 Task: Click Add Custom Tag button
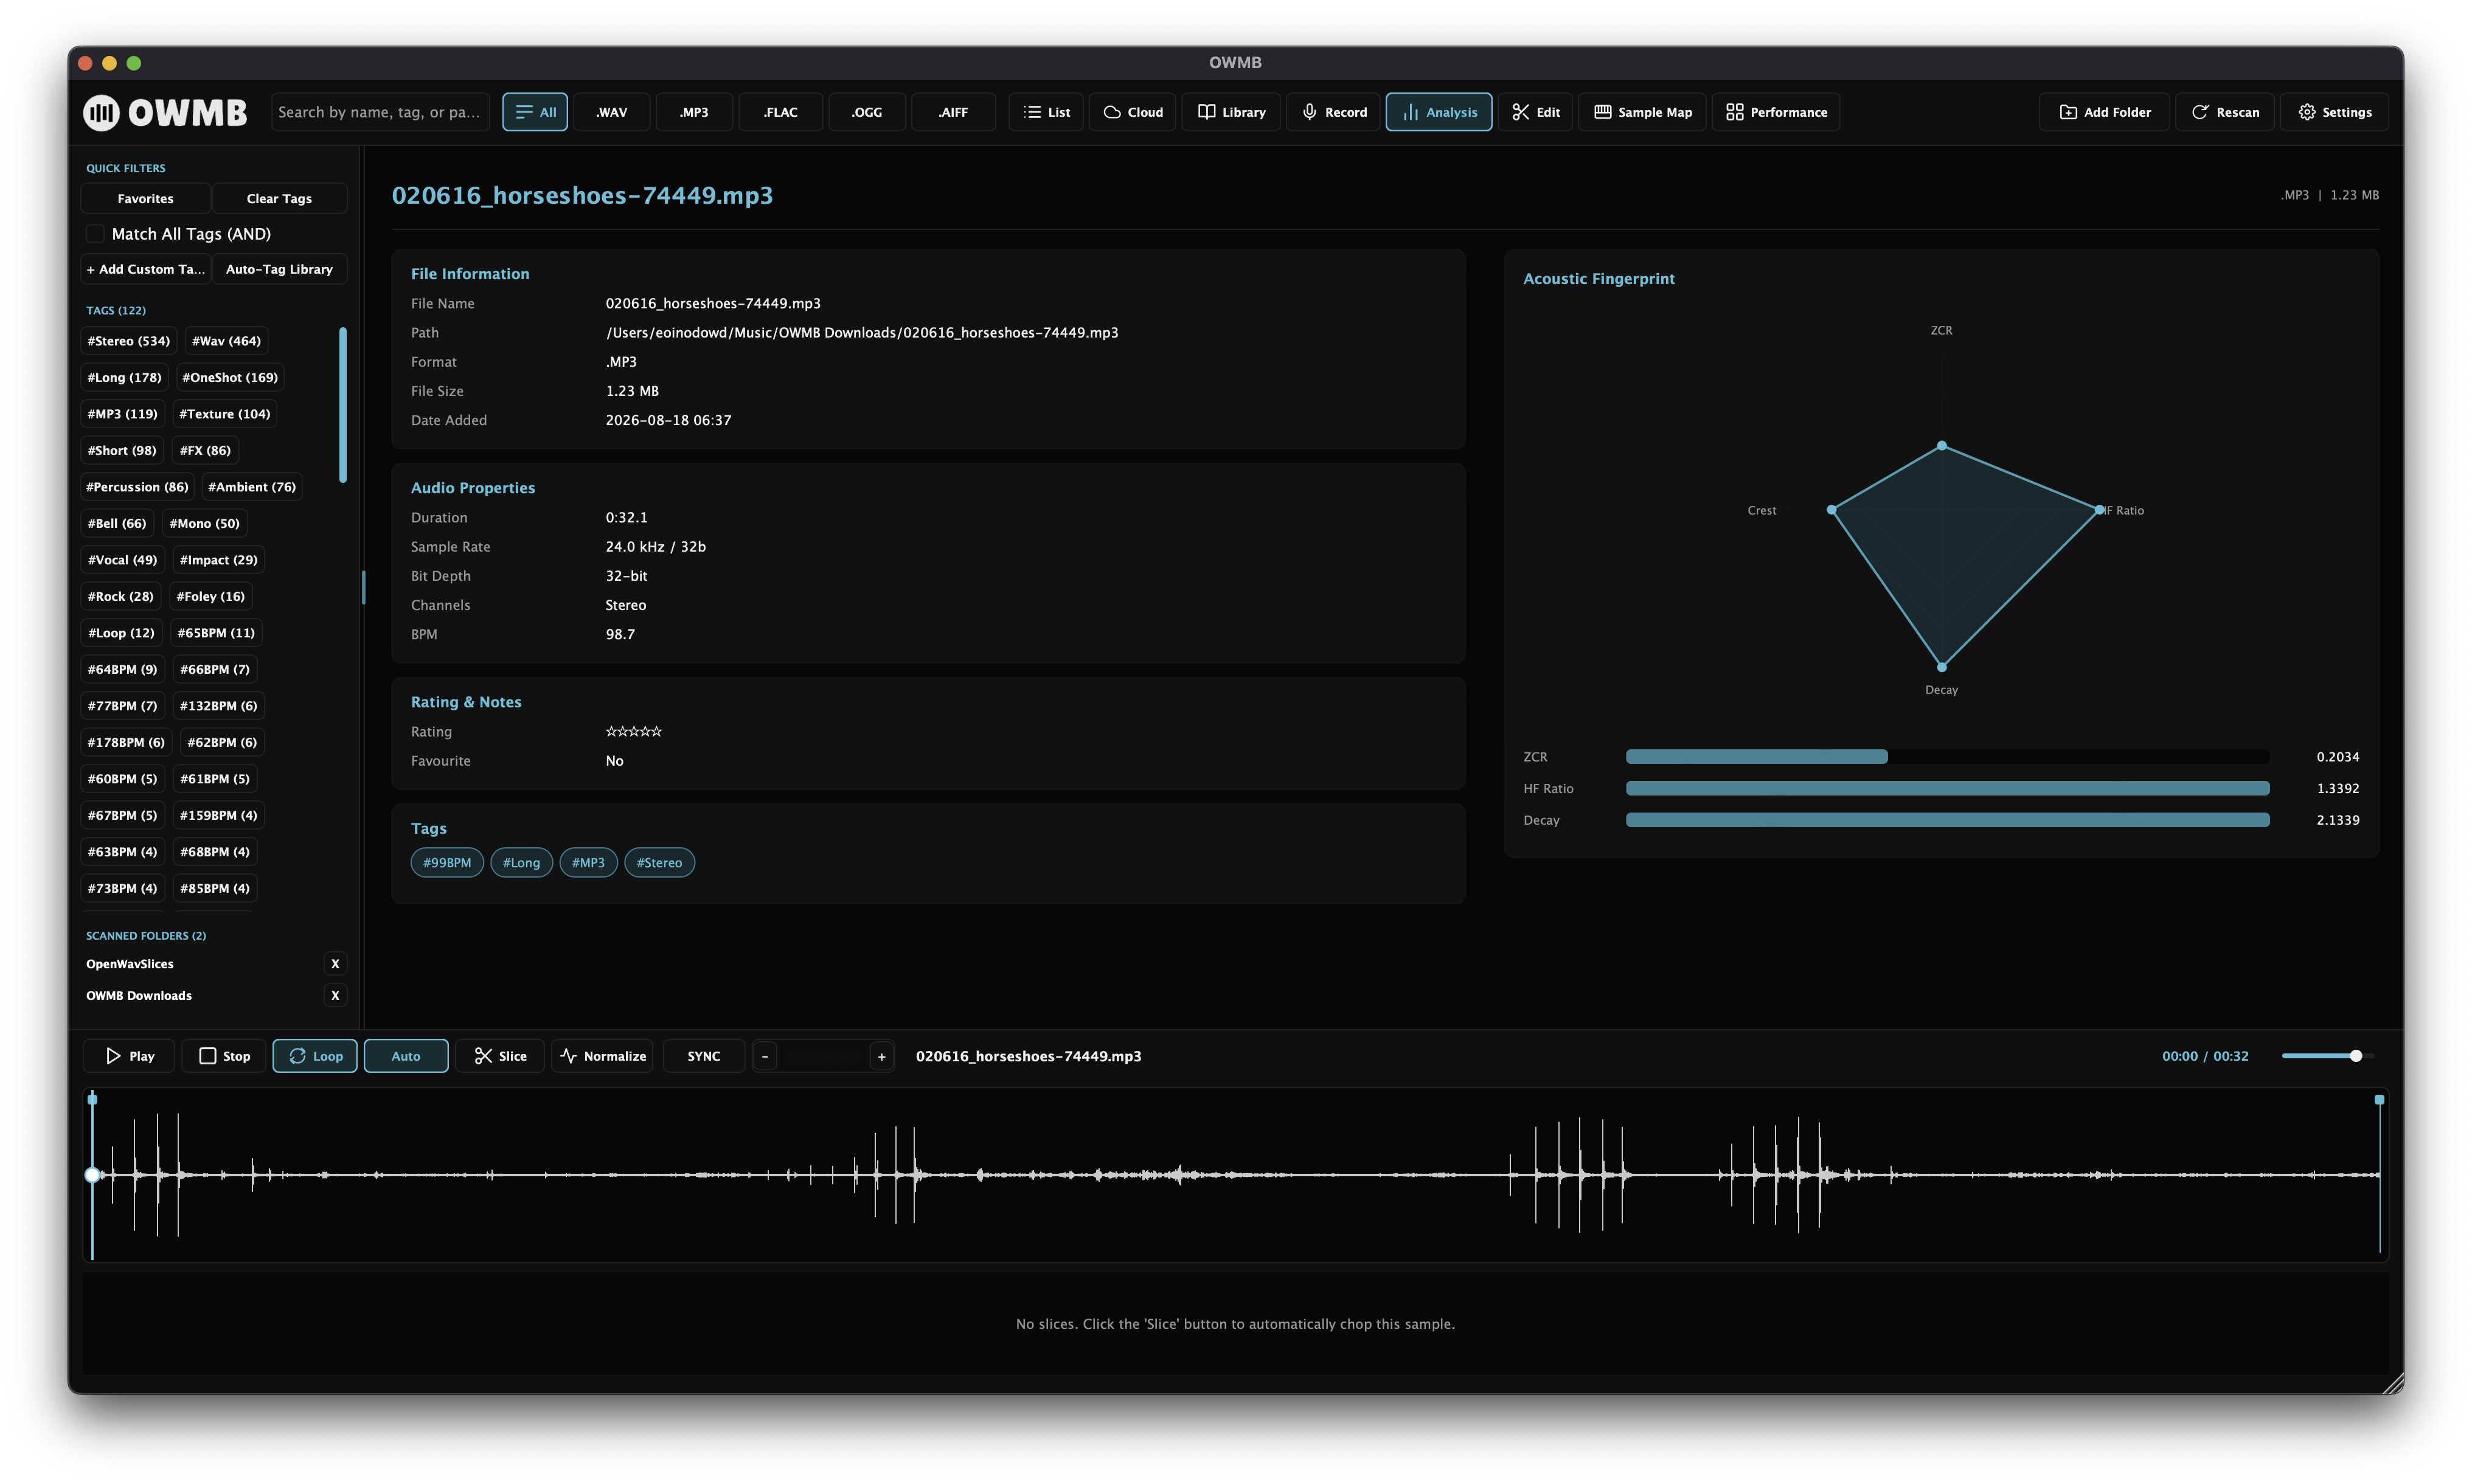(x=145, y=269)
